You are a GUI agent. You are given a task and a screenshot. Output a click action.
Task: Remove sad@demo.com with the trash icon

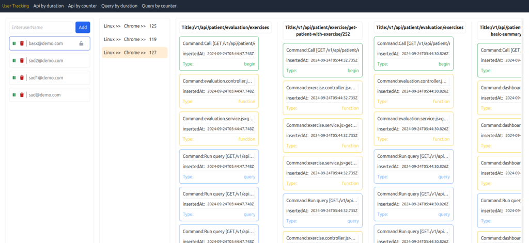(x=22, y=95)
